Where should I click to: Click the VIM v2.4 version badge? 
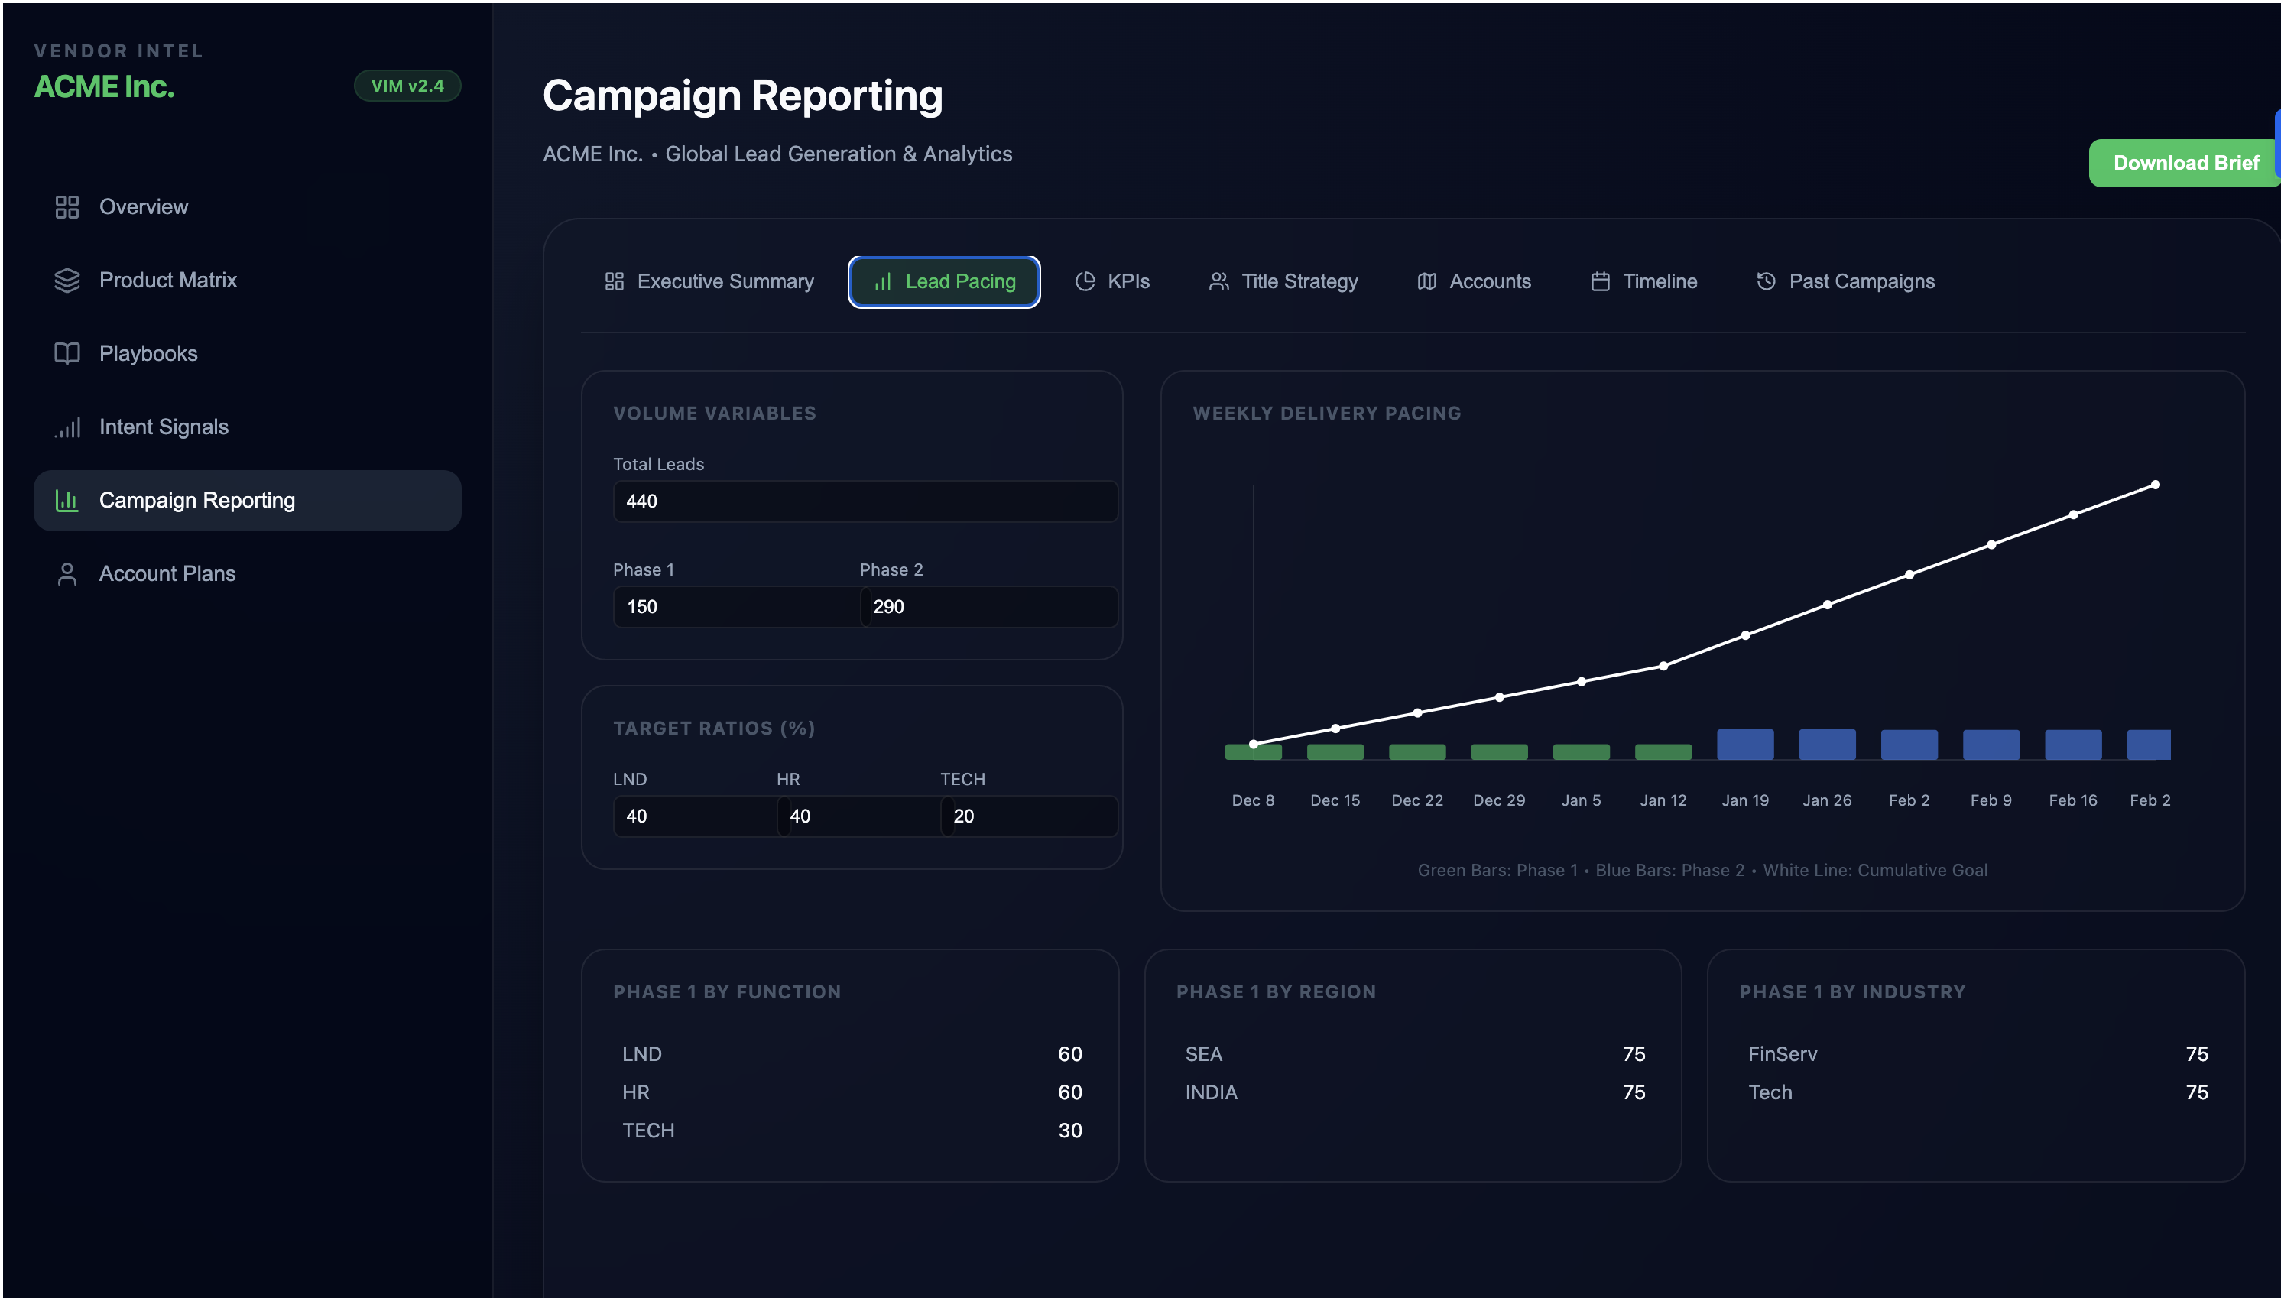pyautogui.click(x=407, y=86)
